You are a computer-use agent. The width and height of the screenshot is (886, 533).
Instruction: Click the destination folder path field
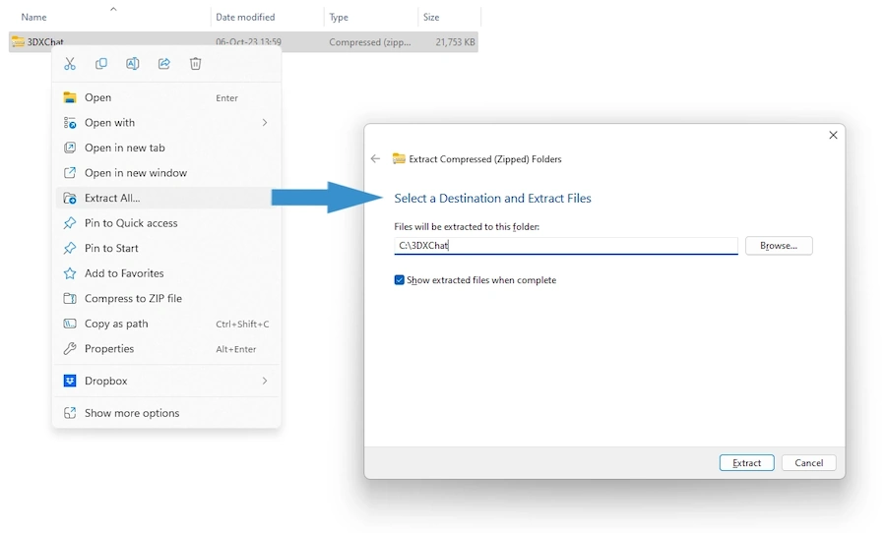pos(565,246)
